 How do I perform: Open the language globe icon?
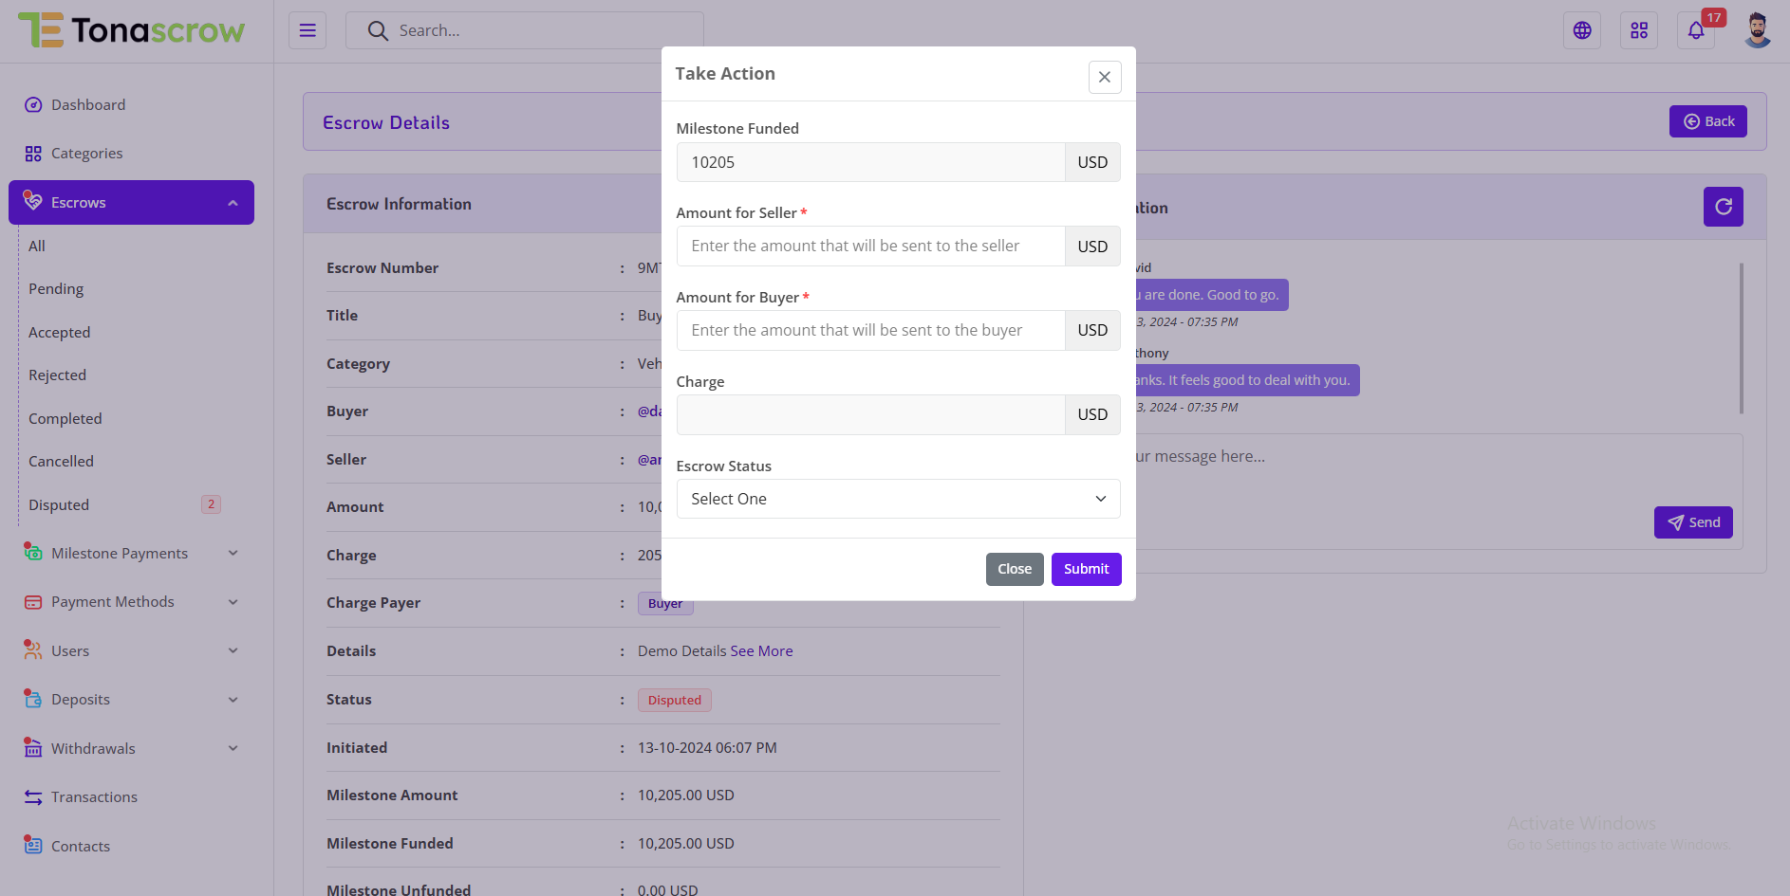pyautogui.click(x=1581, y=30)
